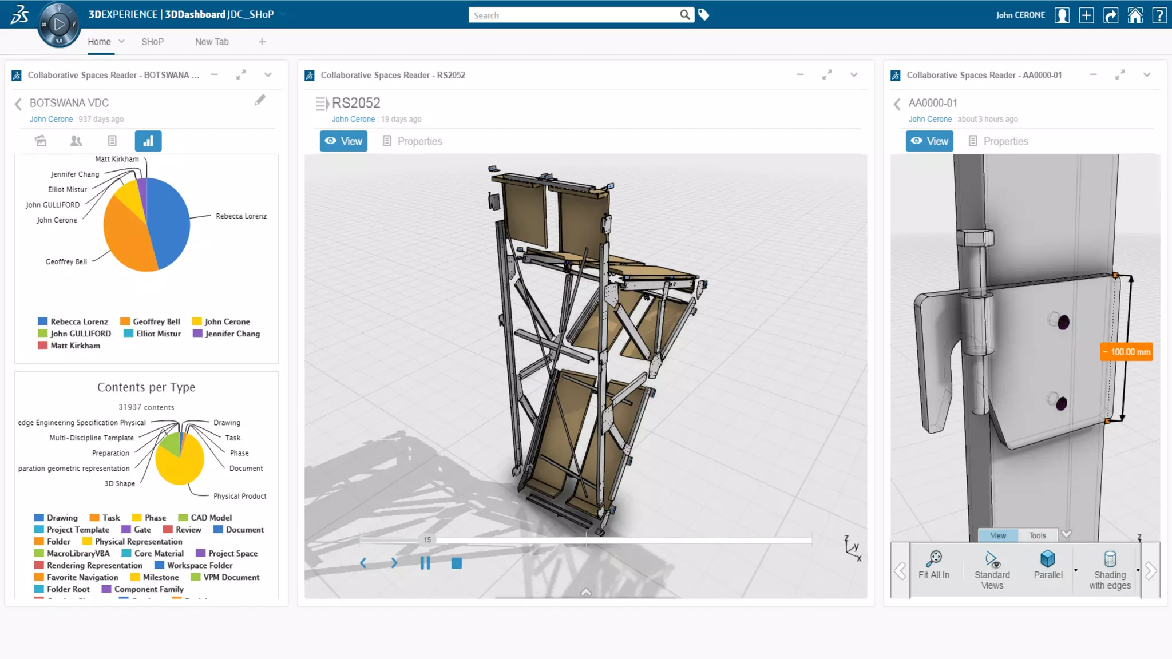This screenshot has height=659, width=1172.
Task: Collapse the AA0000-01 action bar chevron
Action: click(x=1066, y=534)
